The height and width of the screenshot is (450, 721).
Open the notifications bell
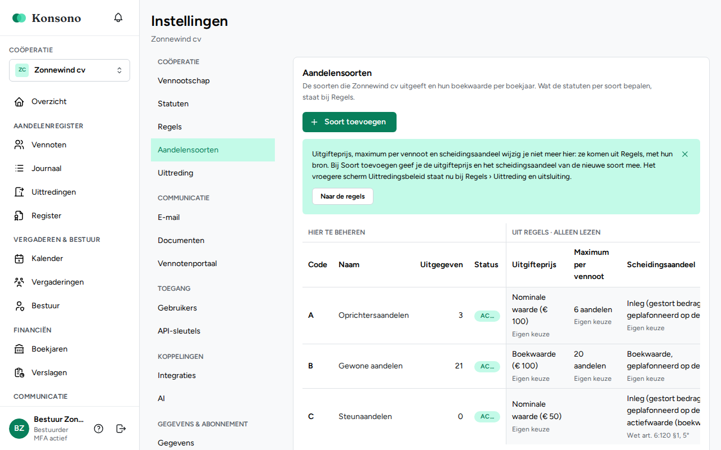point(118,17)
